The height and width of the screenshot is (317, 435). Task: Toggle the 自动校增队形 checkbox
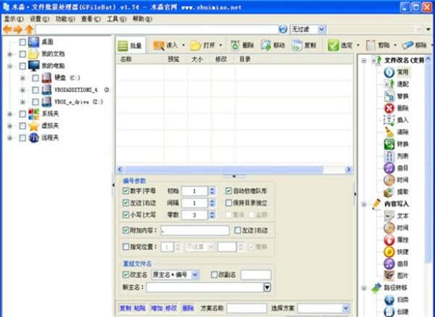229,191
